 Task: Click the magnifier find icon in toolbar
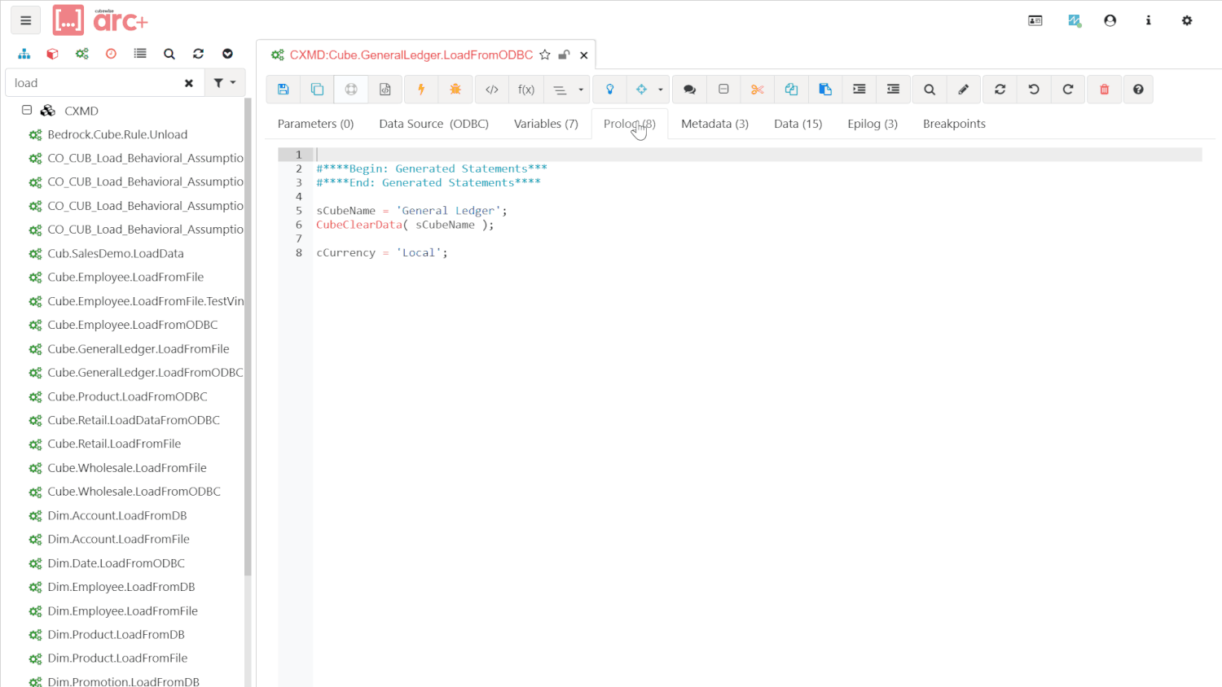tap(930, 90)
